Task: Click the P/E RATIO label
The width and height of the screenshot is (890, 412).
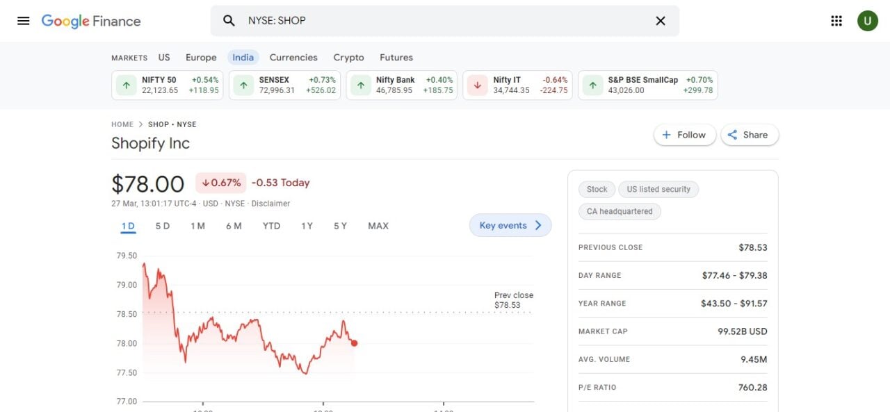Action: pos(597,387)
